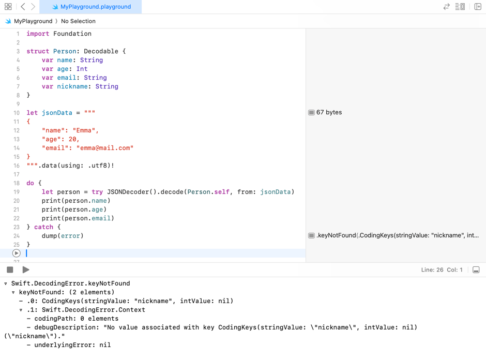Click No Selection in the jump bar

78,21
